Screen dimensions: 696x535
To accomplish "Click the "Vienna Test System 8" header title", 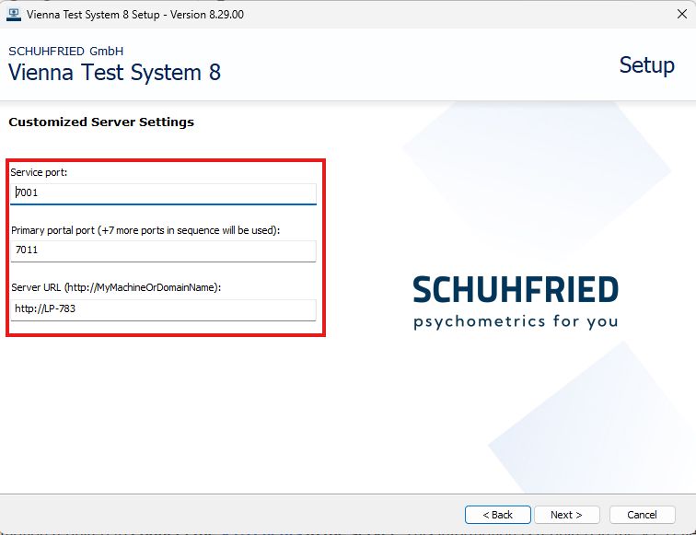I will pyautogui.click(x=114, y=73).
